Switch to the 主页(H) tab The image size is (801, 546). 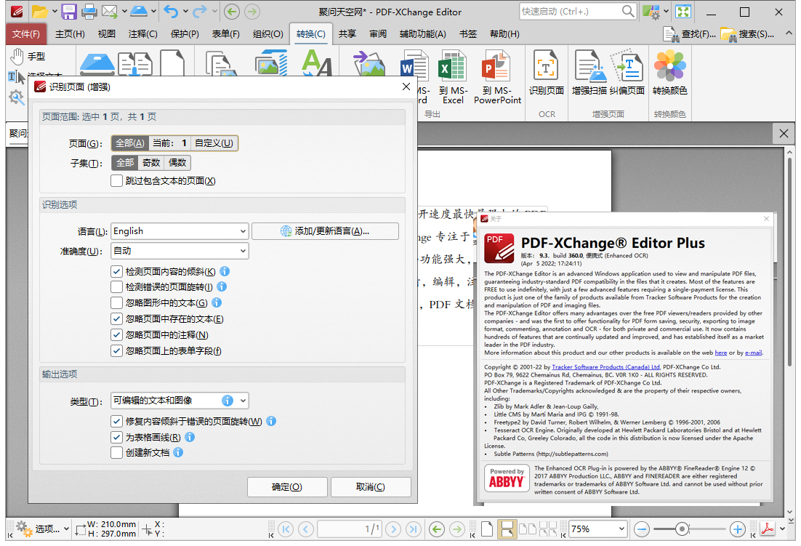(x=70, y=33)
